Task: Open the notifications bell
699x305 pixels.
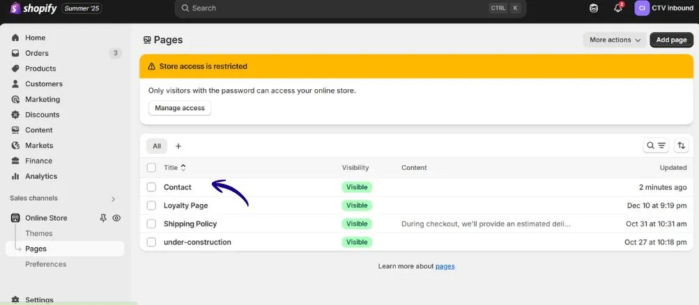Action: [617, 8]
